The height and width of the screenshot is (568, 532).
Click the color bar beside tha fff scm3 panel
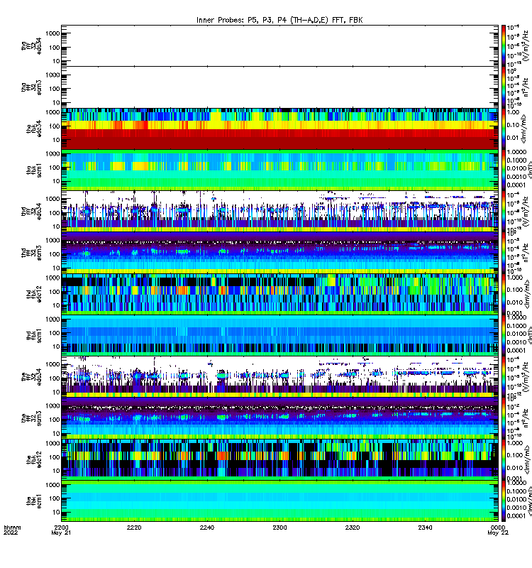tap(504, 87)
